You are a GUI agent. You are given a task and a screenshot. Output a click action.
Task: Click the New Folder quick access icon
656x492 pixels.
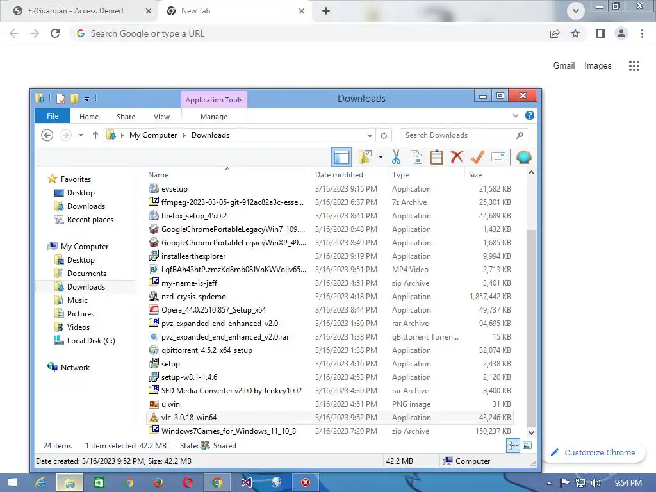click(x=74, y=99)
